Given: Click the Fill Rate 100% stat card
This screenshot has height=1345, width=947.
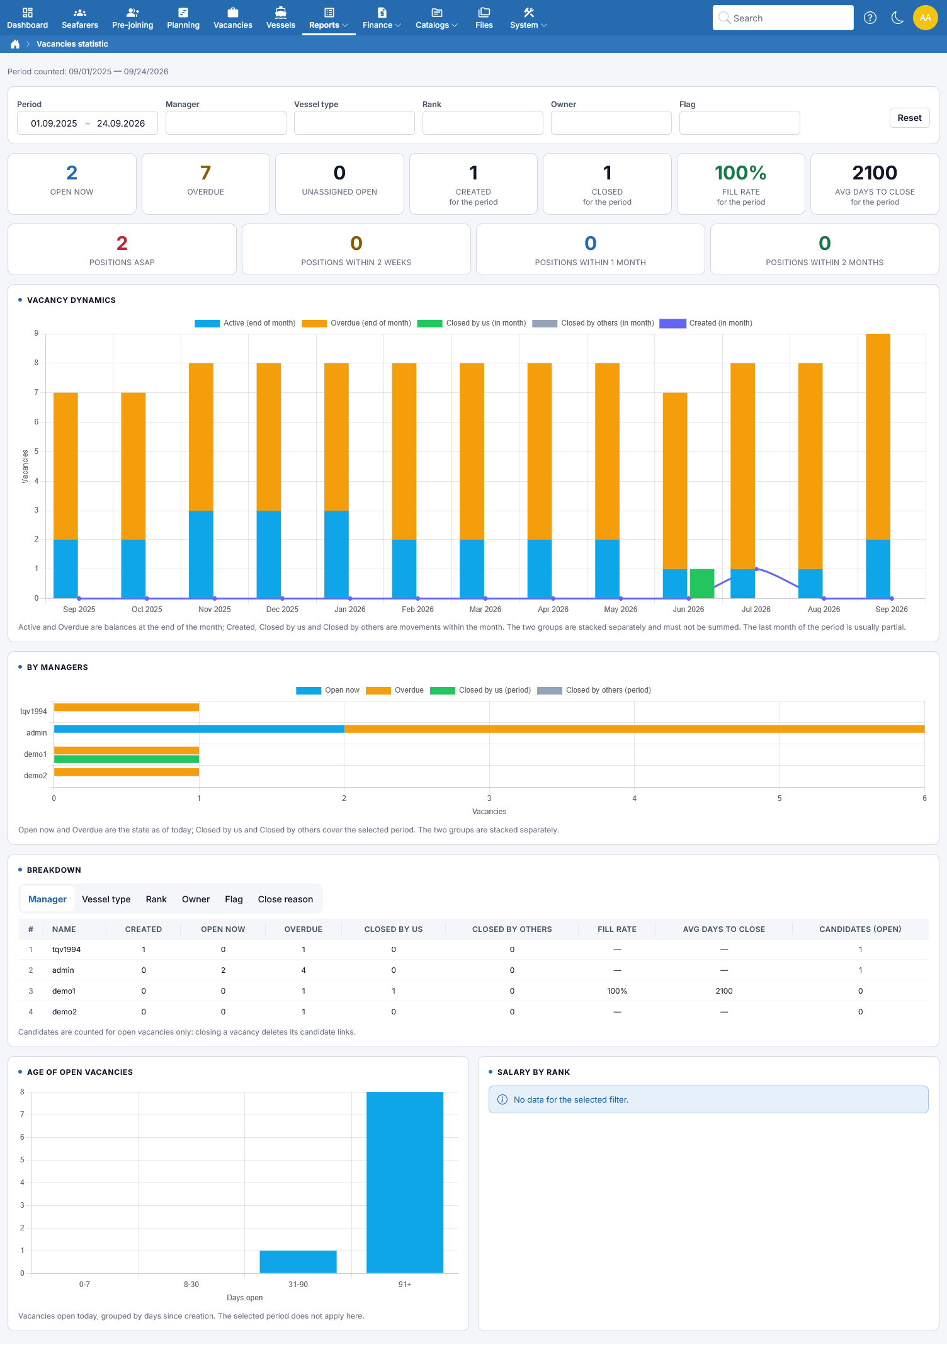Looking at the screenshot, I should click(x=741, y=184).
